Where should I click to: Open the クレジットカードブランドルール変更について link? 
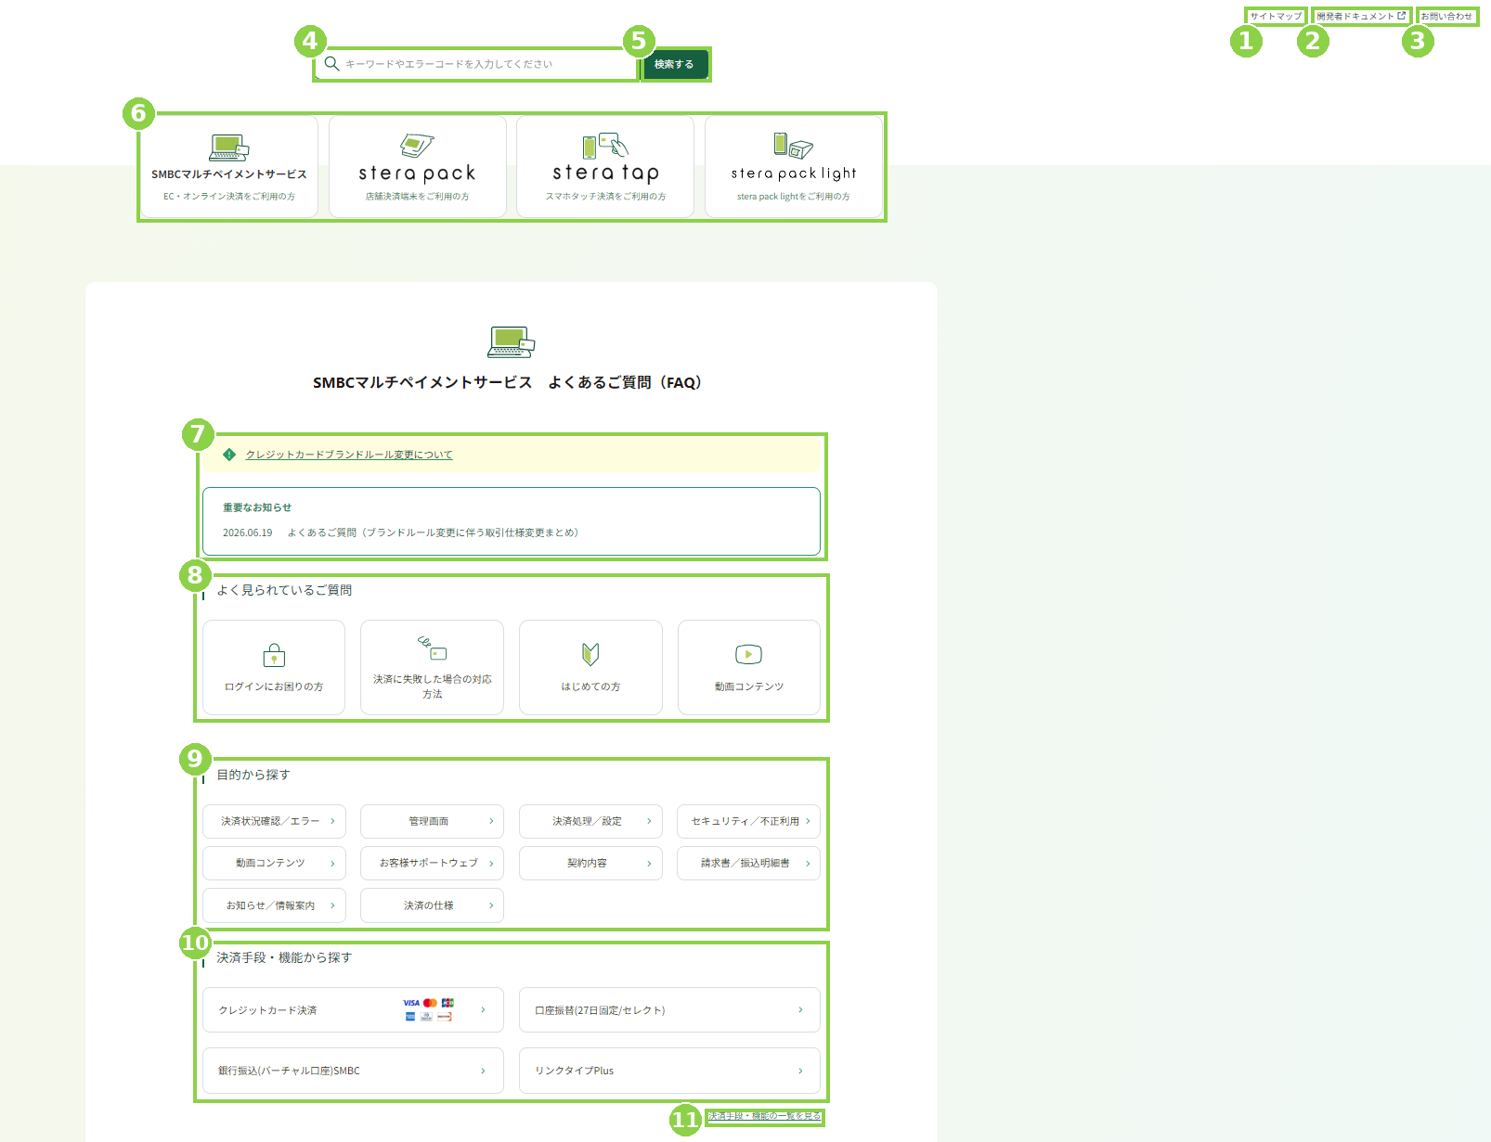(349, 455)
